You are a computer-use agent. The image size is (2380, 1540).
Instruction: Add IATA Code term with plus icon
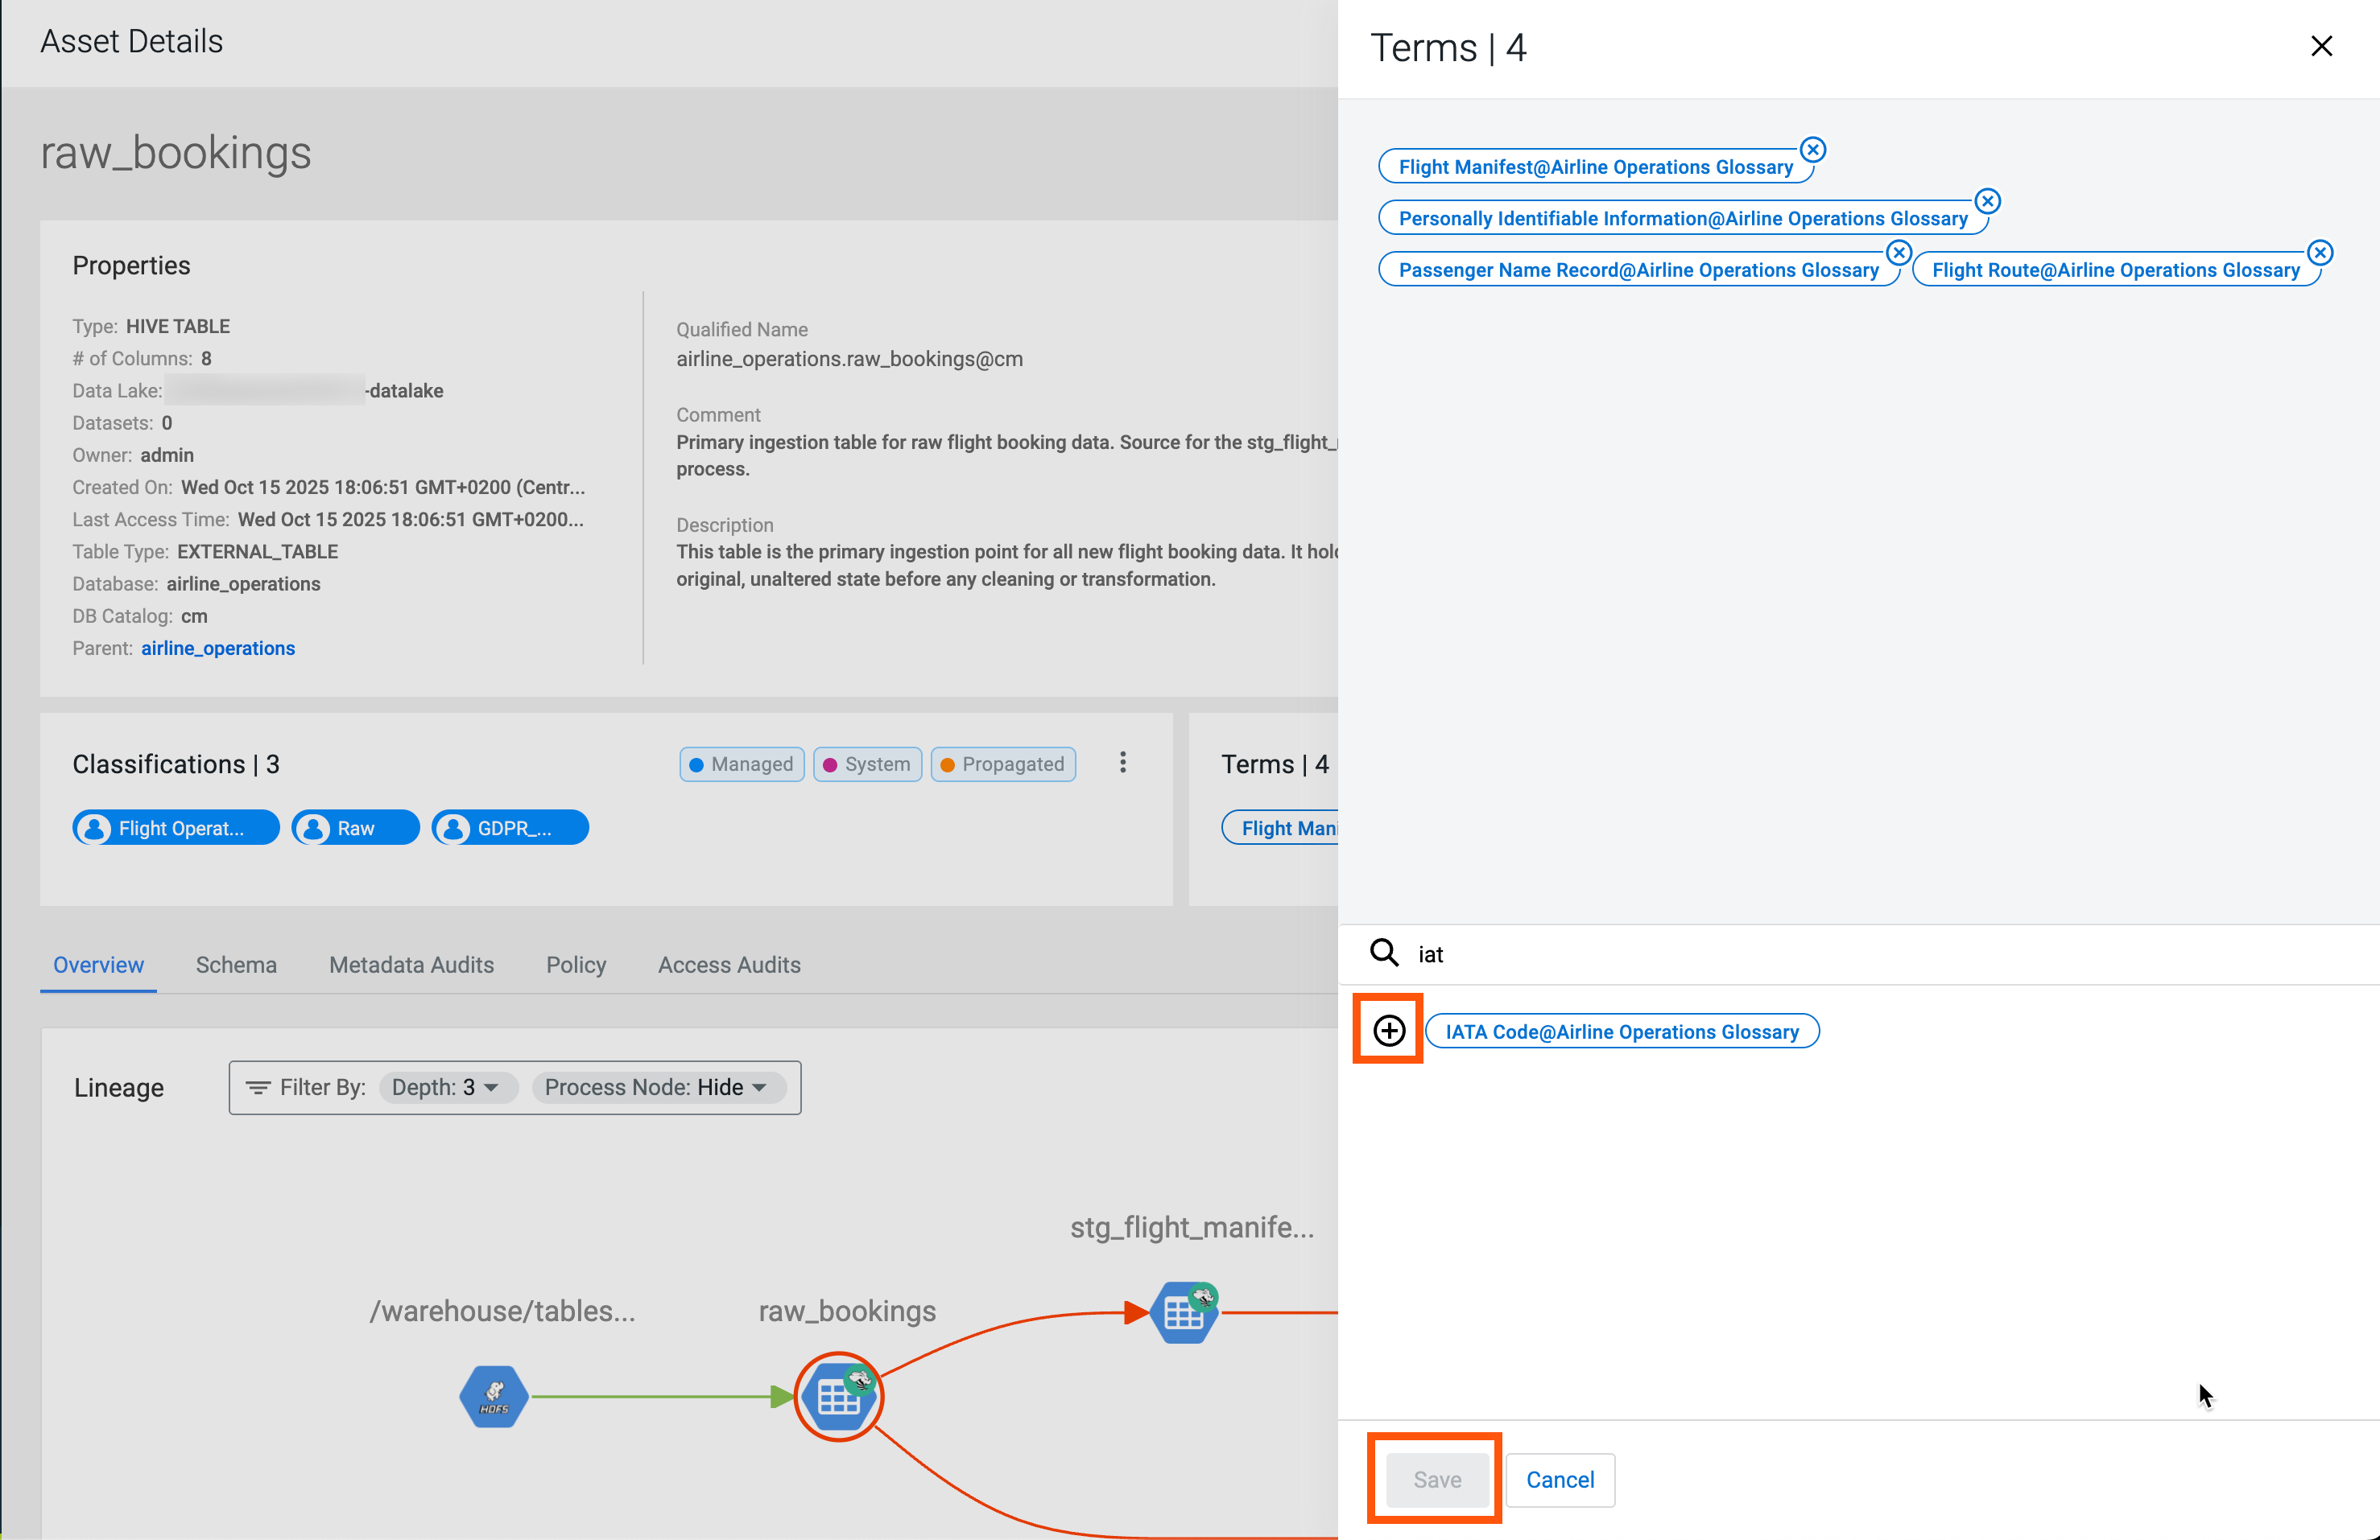1388,1031
